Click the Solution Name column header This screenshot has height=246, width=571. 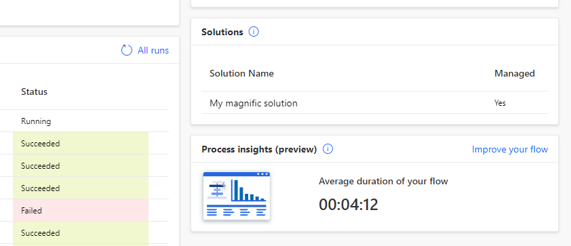[x=241, y=73]
